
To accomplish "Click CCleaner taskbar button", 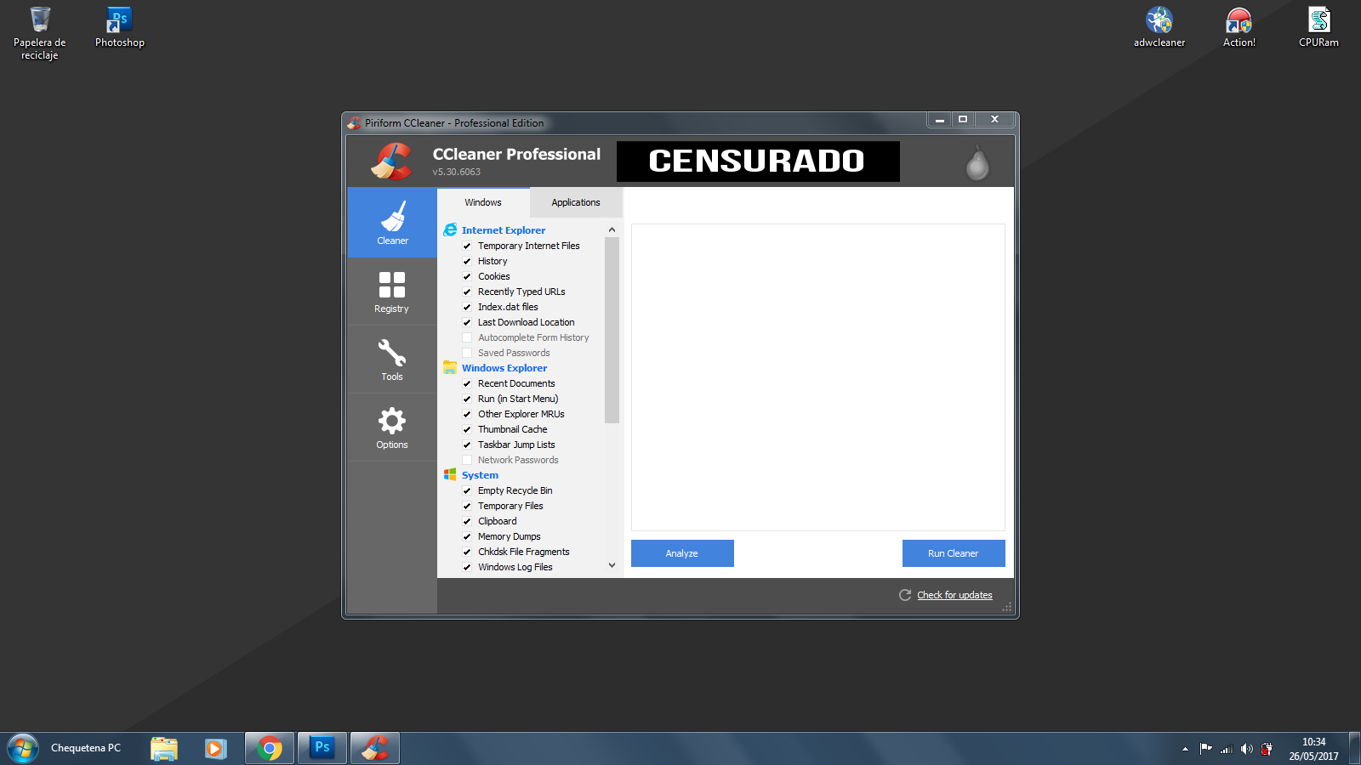I will (x=375, y=749).
